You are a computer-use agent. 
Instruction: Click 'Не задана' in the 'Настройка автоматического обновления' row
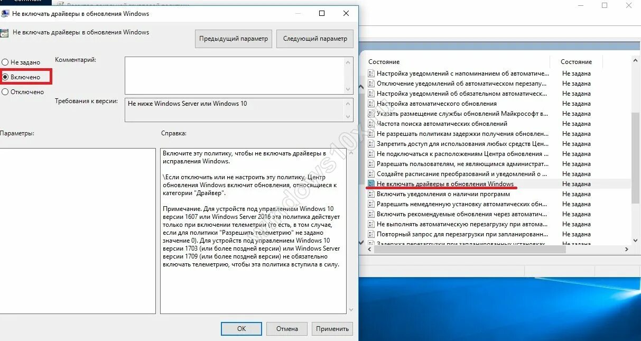point(577,104)
